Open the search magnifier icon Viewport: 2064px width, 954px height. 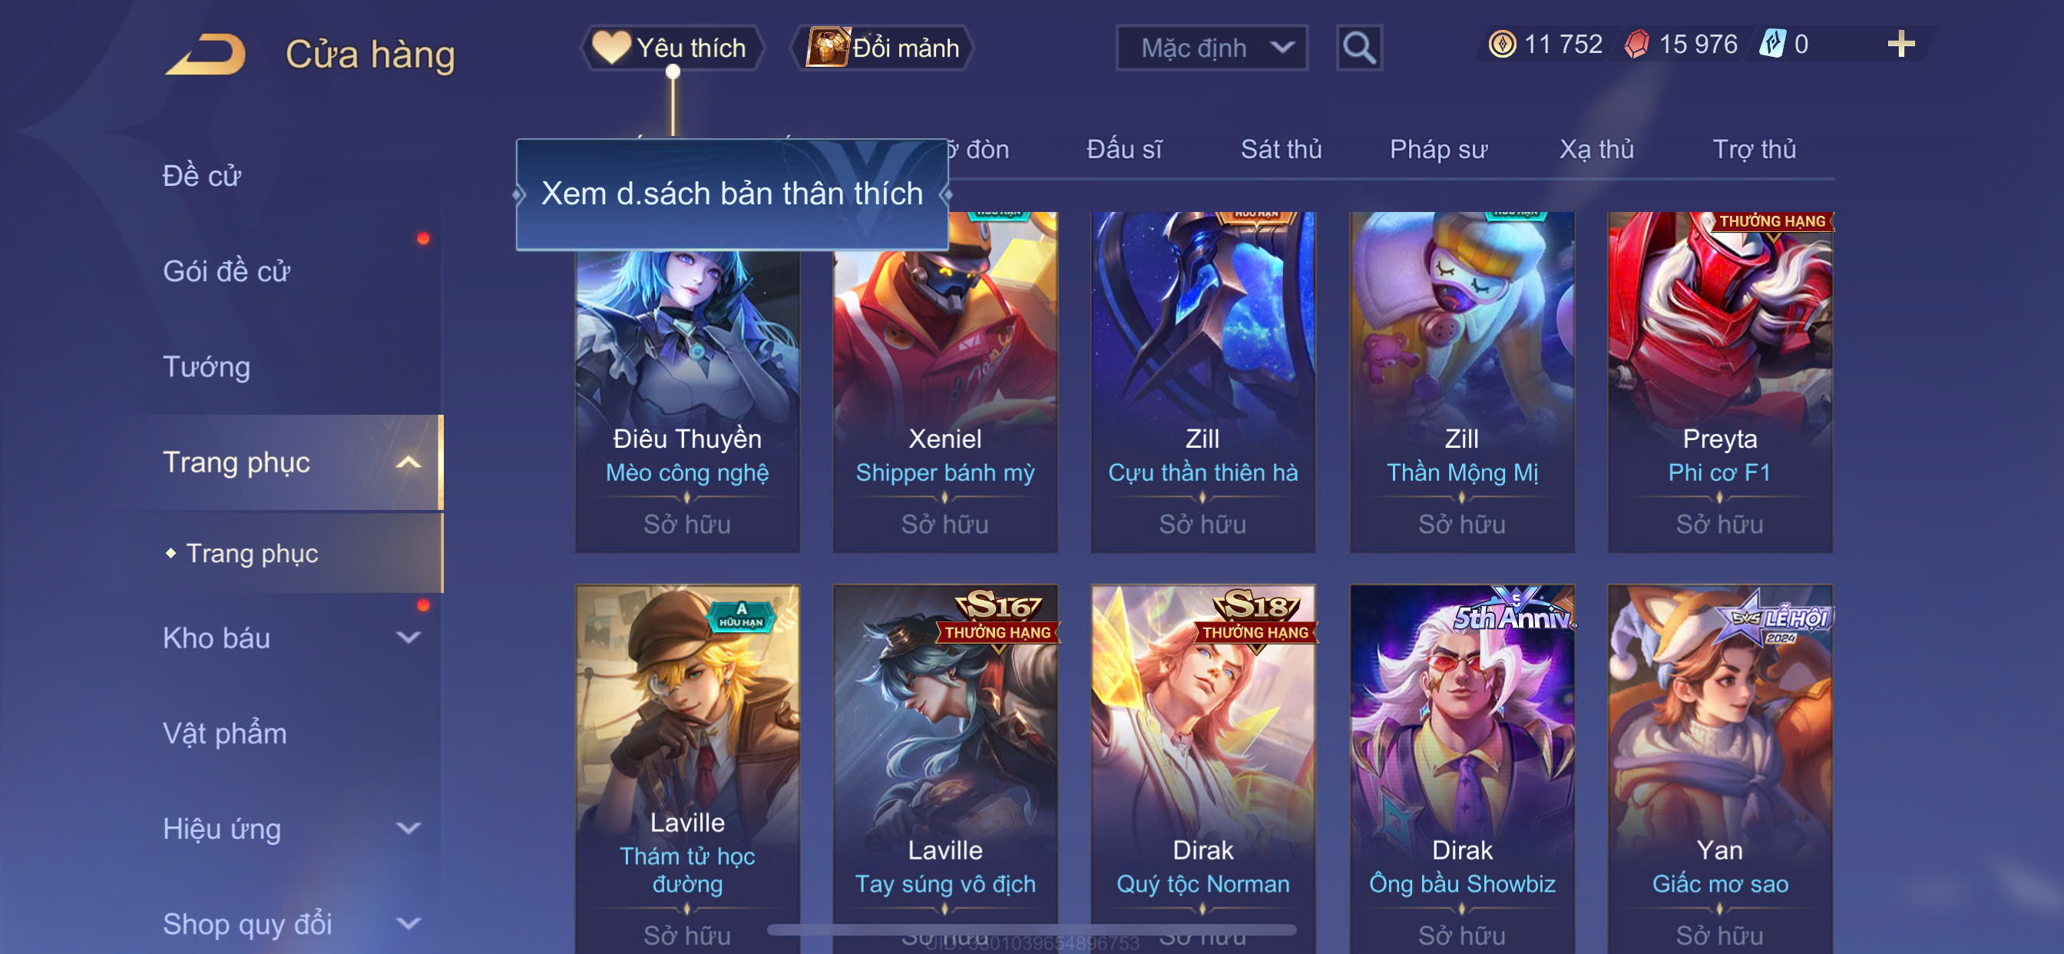[x=1359, y=48]
